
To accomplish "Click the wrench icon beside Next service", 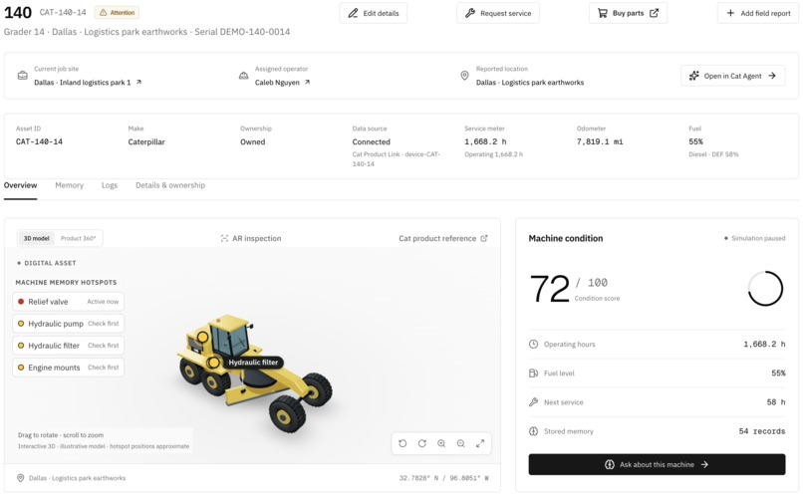I will (x=533, y=402).
